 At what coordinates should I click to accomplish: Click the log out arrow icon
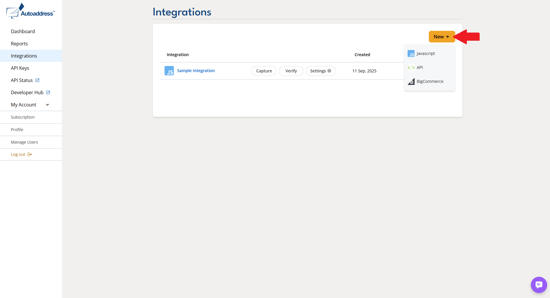click(30, 154)
